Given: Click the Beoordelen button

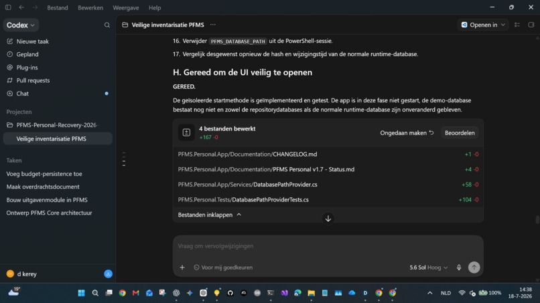Looking at the screenshot, I should [460, 132].
